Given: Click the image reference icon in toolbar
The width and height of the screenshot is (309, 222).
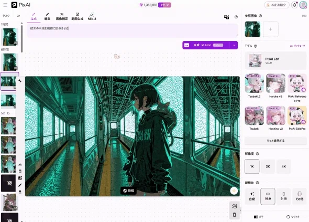Looking at the screenshot, I should point(20,178).
